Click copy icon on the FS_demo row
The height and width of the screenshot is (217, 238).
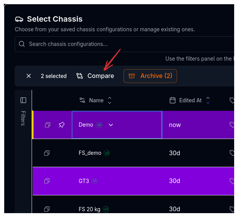pyautogui.click(x=47, y=153)
